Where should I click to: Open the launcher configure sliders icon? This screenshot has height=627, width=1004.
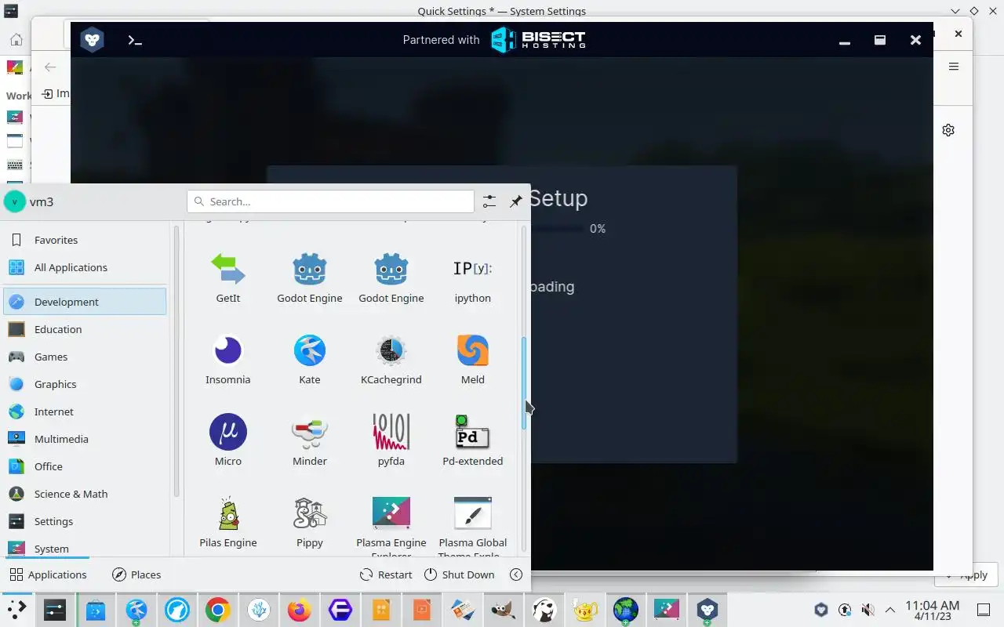[489, 201]
